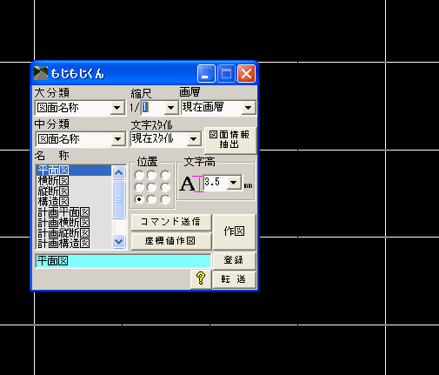Select the top-right position radio button
The width and height of the screenshot is (439, 375).
coord(165,175)
